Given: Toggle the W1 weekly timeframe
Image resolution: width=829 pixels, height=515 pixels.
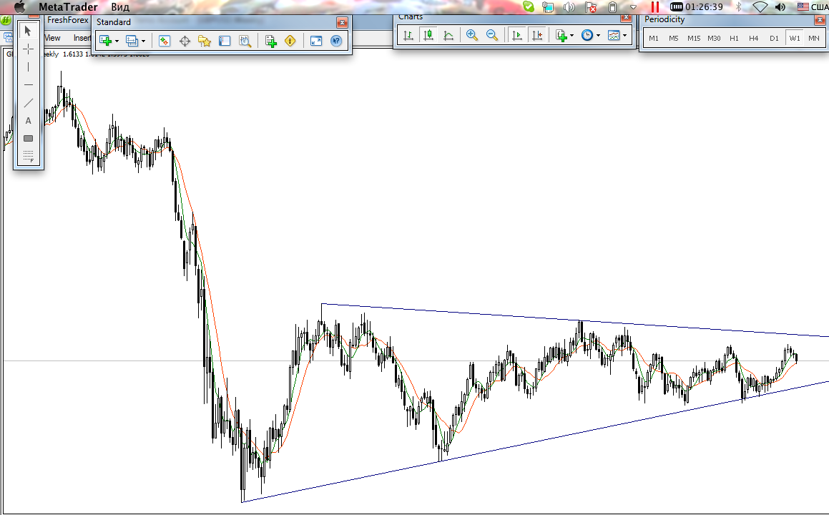Looking at the screenshot, I should pyautogui.click(x=794, y=38).
